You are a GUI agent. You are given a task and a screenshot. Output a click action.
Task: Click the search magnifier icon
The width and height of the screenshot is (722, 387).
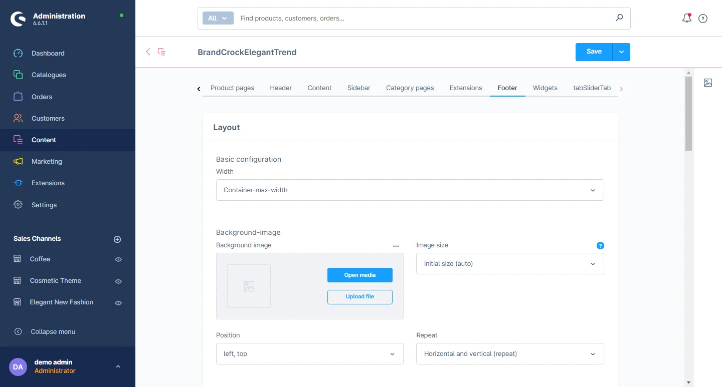coord(619,18)
